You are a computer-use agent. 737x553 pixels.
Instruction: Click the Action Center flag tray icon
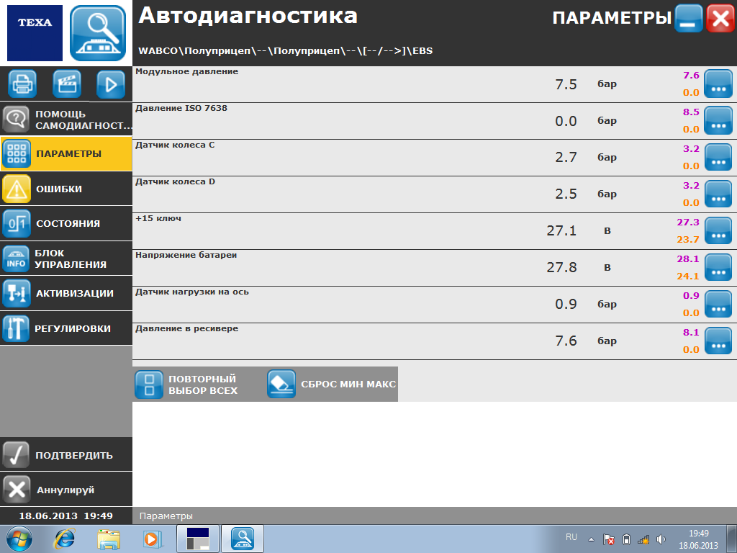(x=609, y=539)
